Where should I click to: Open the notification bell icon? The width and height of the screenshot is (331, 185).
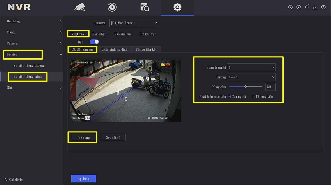tap(307, 7)
